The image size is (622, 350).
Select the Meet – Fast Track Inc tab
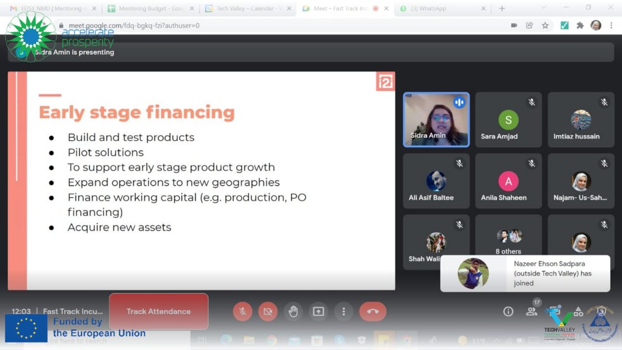click(344, 8)
